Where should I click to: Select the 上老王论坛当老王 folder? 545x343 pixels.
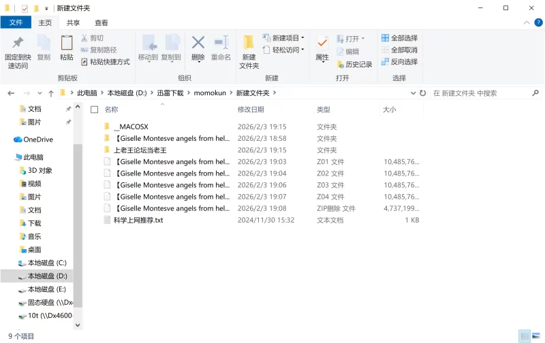(136, 150)
